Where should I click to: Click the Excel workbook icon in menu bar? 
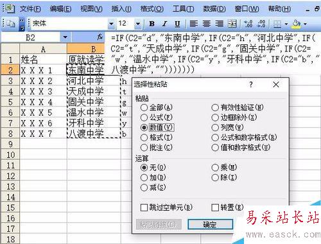10,9
